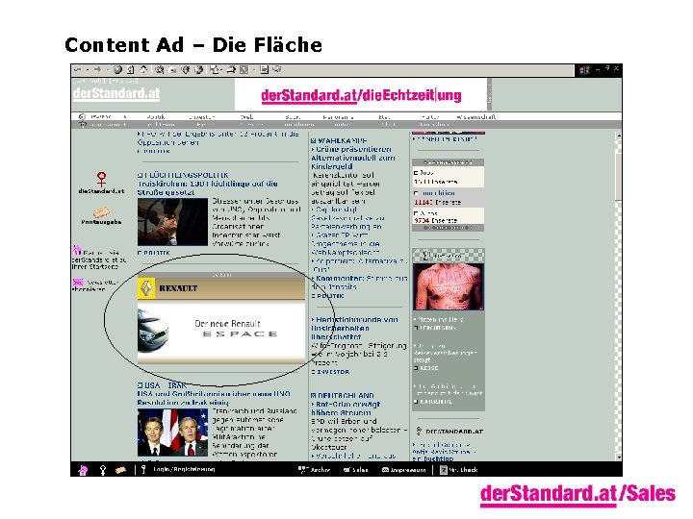Open the Immobilien Inserate entry
Viewport: 693px width, 519px height.
point(448,197)
